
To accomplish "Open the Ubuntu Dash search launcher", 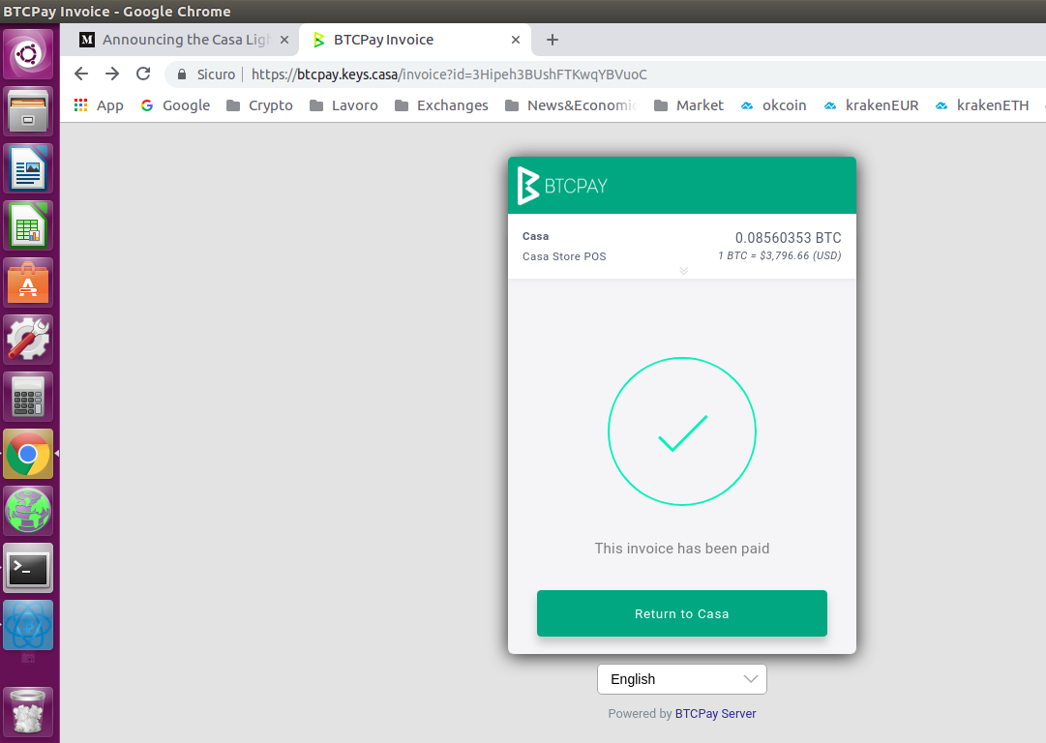I will 28,54.
